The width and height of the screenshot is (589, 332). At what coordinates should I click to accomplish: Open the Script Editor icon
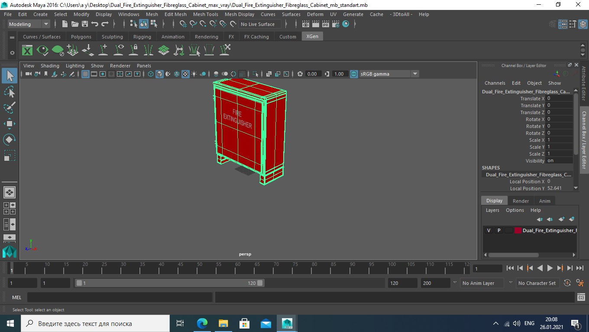coord(581,297)
